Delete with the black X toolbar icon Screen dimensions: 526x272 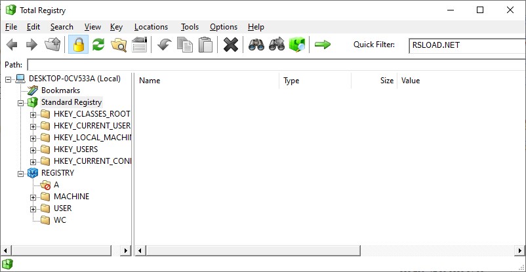231,45
